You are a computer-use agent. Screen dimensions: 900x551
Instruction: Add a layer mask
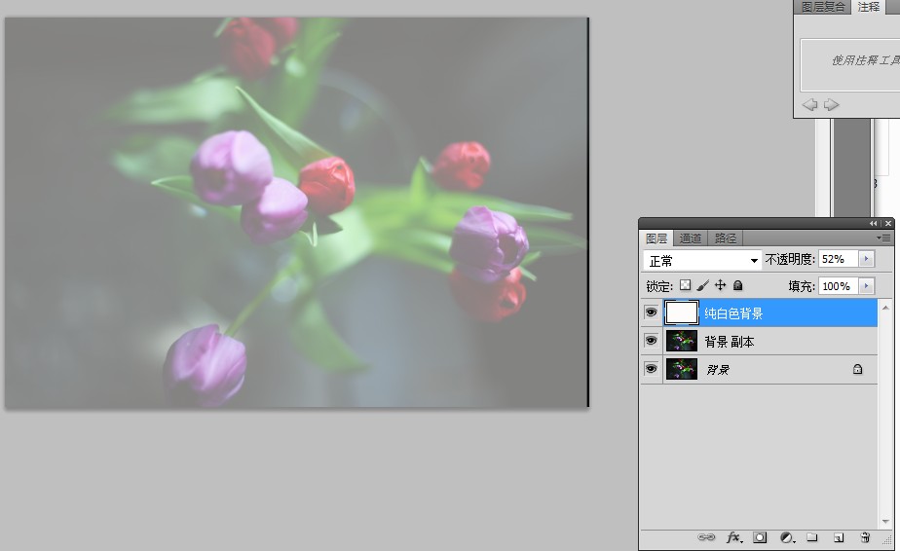[x=761, y=537]
